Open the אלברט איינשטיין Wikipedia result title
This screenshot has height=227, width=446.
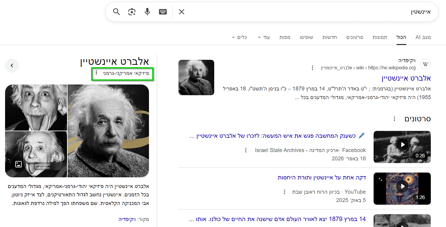click(406, 78)
